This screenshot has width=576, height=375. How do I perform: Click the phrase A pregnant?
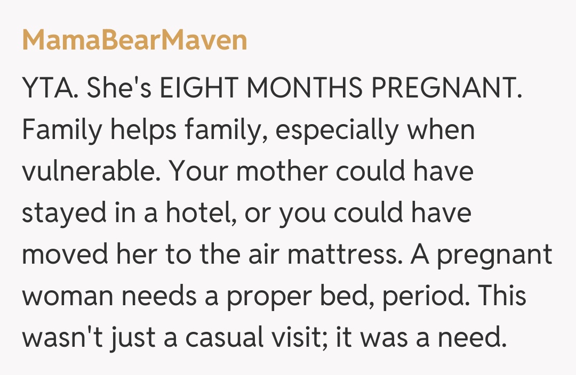tap(481, 256)
